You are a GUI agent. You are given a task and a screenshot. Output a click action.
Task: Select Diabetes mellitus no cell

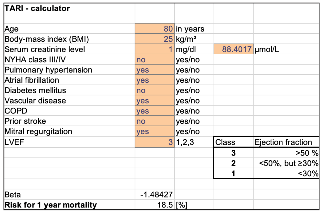click(155, 90)
